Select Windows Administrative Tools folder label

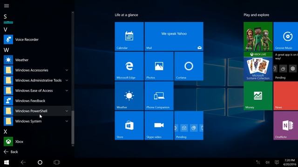(38, 80)
